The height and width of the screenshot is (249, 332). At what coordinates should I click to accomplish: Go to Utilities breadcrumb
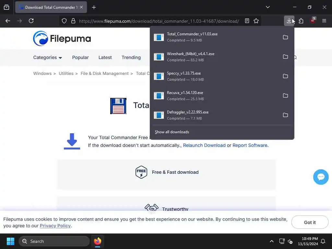[x=66, y=74]
